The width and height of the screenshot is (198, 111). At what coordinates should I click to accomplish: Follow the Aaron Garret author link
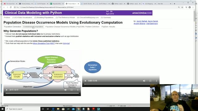point(153,21)
